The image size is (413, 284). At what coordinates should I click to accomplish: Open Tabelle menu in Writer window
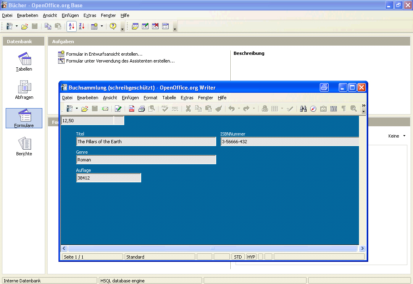pos(169,98)
